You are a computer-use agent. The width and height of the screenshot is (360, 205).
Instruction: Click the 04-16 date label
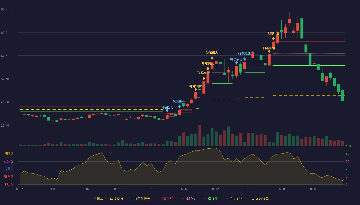coord(85,189)
